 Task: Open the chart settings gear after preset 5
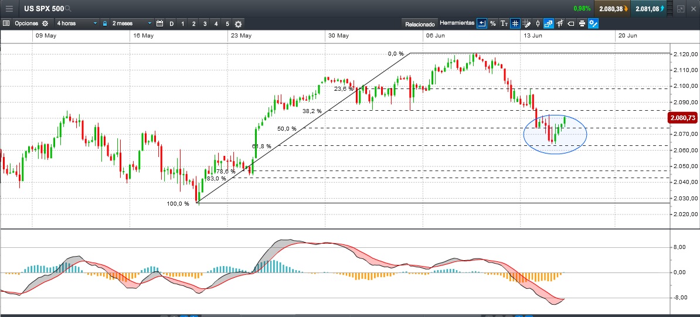coord(238,24)
